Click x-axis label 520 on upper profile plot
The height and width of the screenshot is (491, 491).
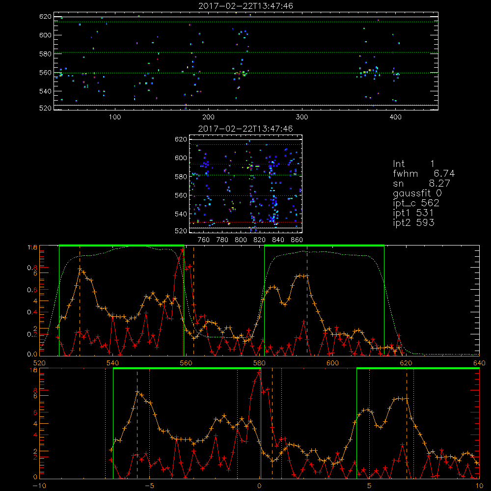click(x=39, y=363)
